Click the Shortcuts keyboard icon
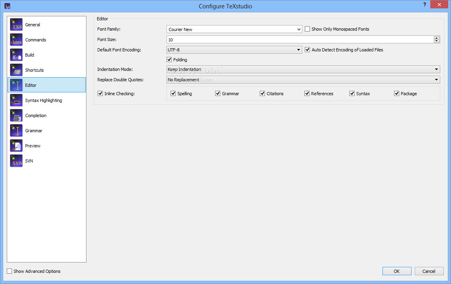 [16, 70]
